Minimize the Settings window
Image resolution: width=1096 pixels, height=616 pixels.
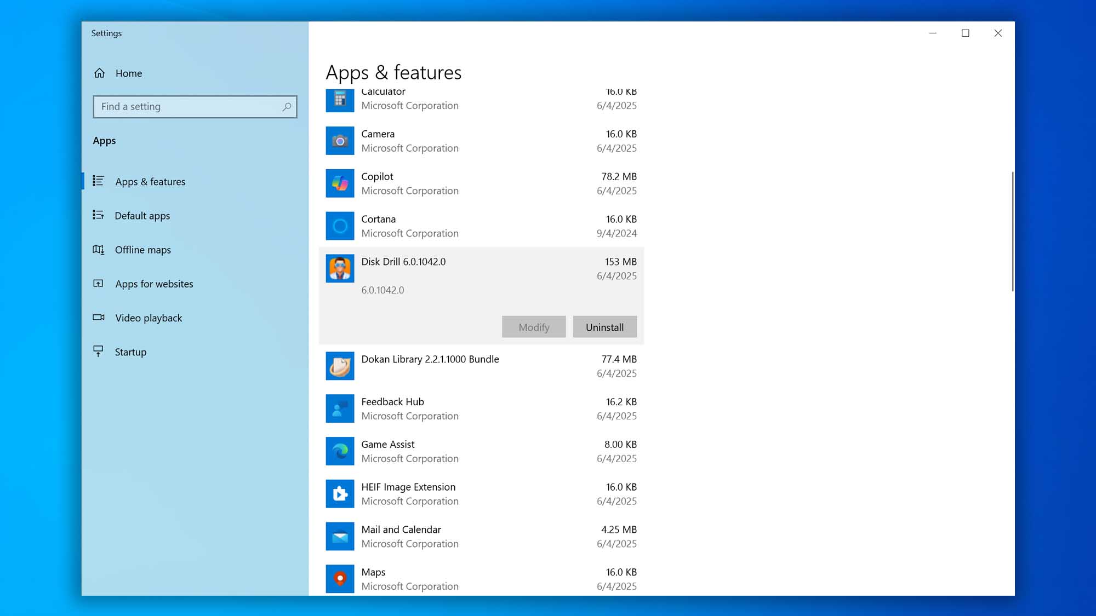coord(933,33)
